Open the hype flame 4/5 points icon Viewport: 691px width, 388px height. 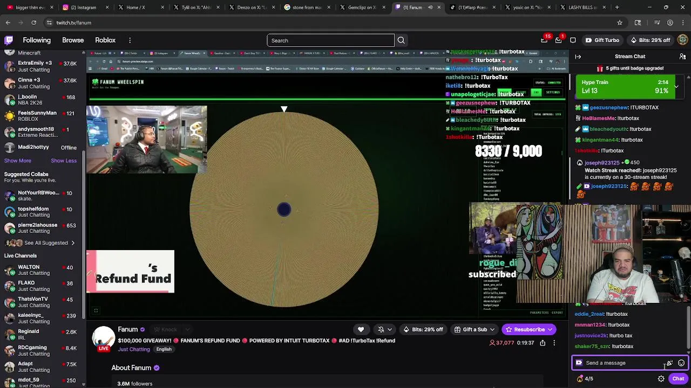tap(585, 379)
